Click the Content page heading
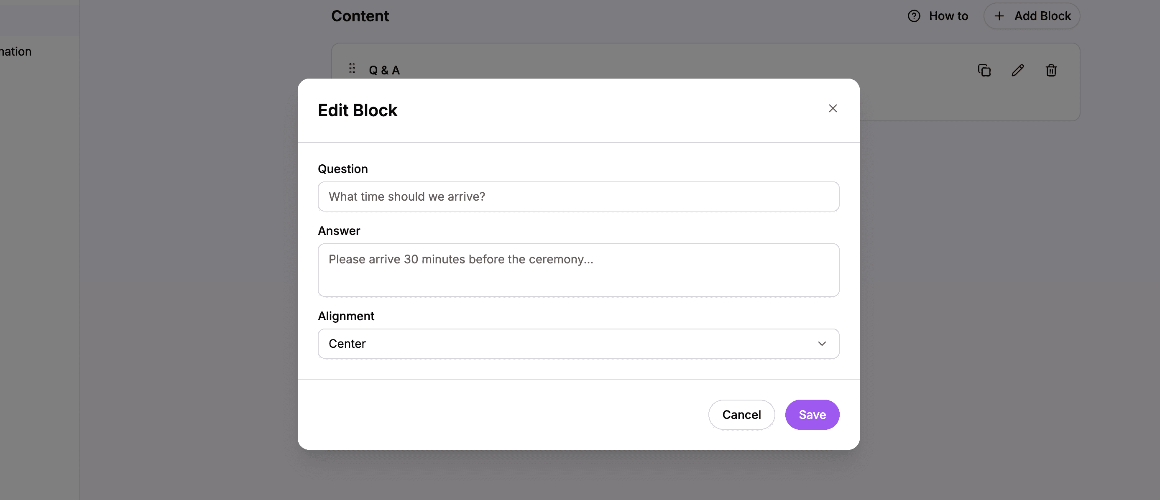Viewport: 1160px width, 500px height. [360, 16]
